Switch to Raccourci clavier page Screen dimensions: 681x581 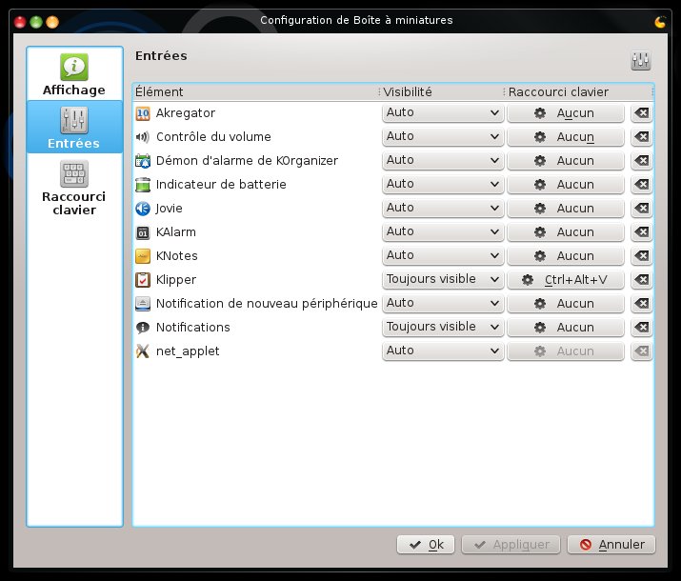click(x=74, y=188)
